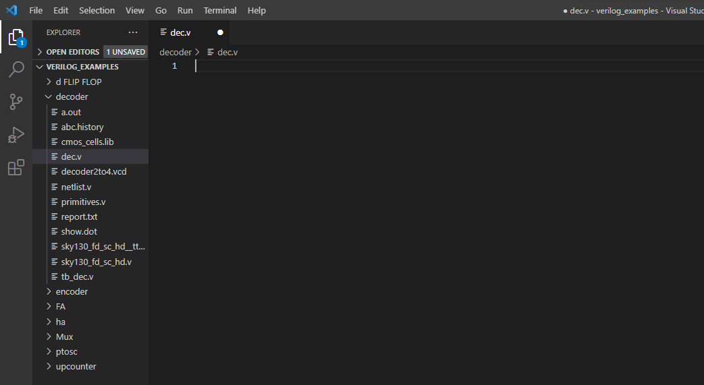This screenshot has height=385, width=704.
Task: Expand the Open Editors section
Action: click(73, 52)
